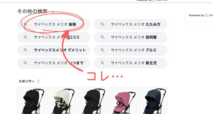Viewport: 213px width, 114px height.
Task: Open the cream white stroller product
Action: [x=62, y=101]
